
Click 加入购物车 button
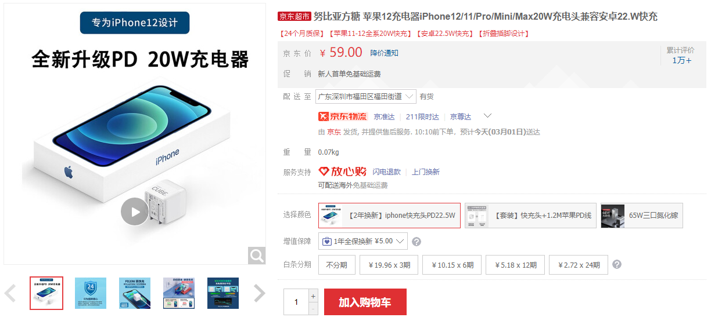click(x=365, y=302)
